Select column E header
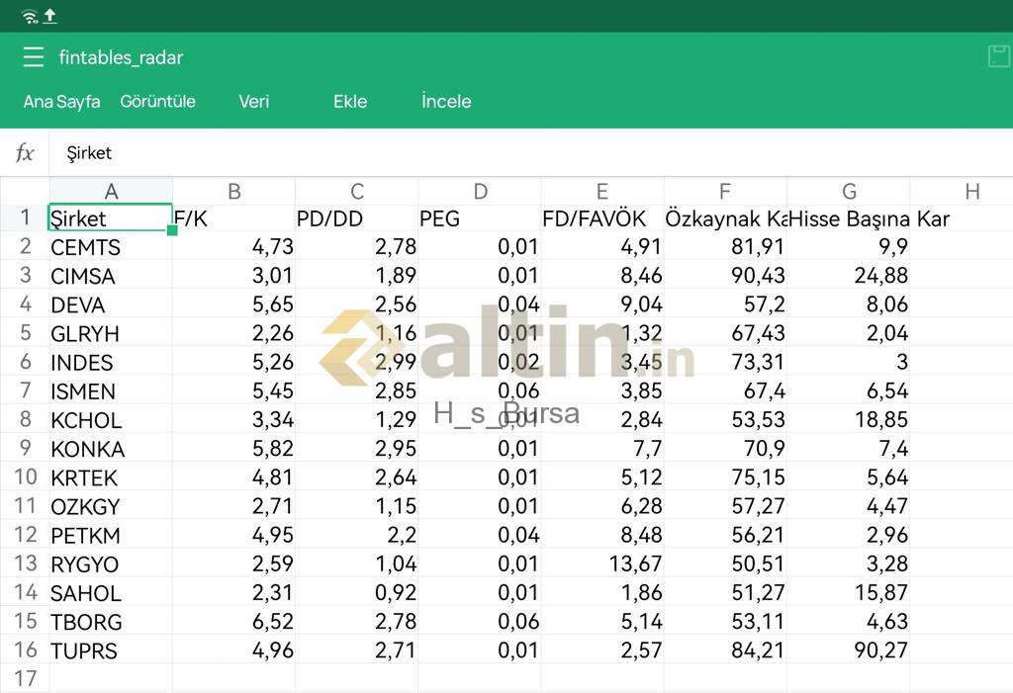This screenshot has height=693, width=1013. 602,191
